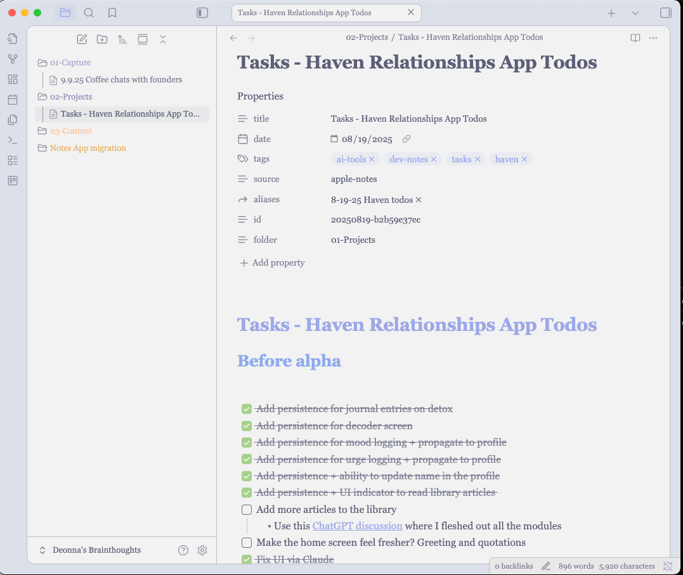Screen dimensions: 683x575
Task: Toggle the right sidebar icon
Action: (666, 13)
